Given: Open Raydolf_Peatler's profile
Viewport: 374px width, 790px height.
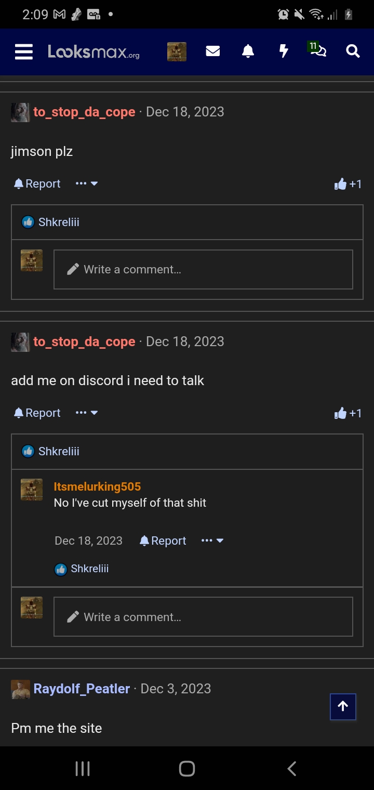Looking at the screenshot, I should tap(82, 689).
